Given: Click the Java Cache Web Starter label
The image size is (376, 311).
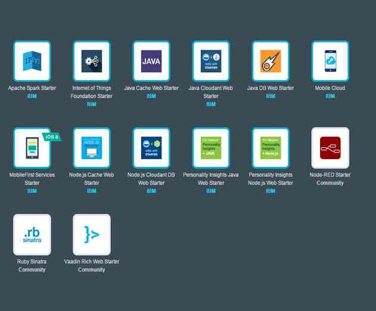Looking at the screenshot, I should [151, 88].
